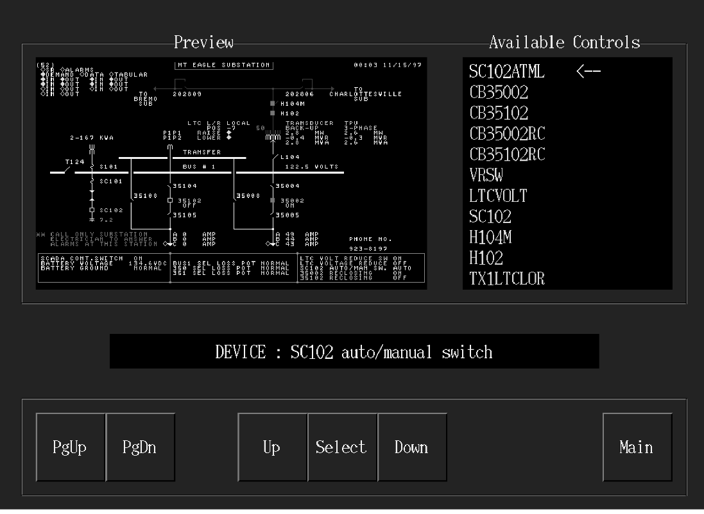The width and height of the screenshot is (704, 514).
Task: Pick CB35102 in the controls list
Action: 499,113
